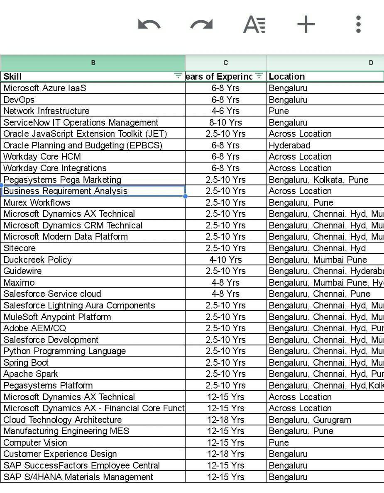Select Cloud Technology Architecture cell

pyautogui.click(x=93, y=420)
